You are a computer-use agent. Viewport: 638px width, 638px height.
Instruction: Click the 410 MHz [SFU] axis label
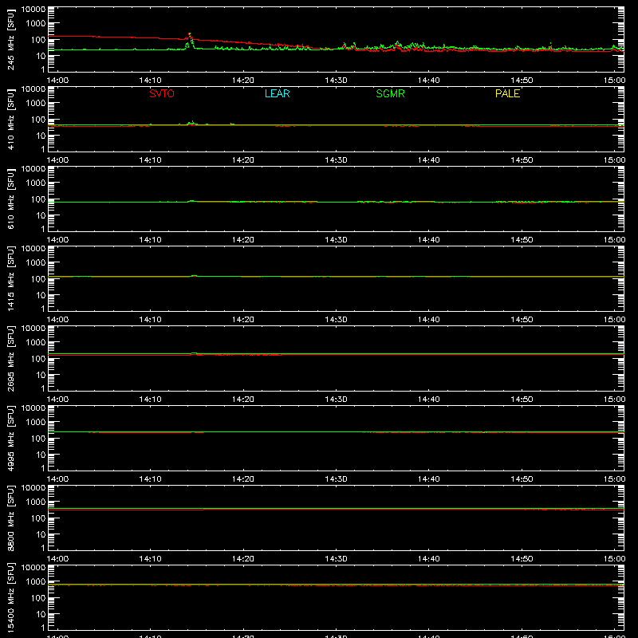coord(10,120)
